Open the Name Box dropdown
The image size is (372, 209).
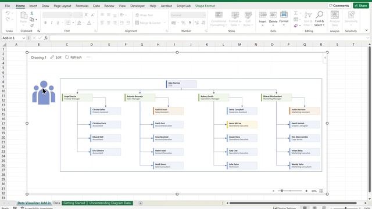24,38
